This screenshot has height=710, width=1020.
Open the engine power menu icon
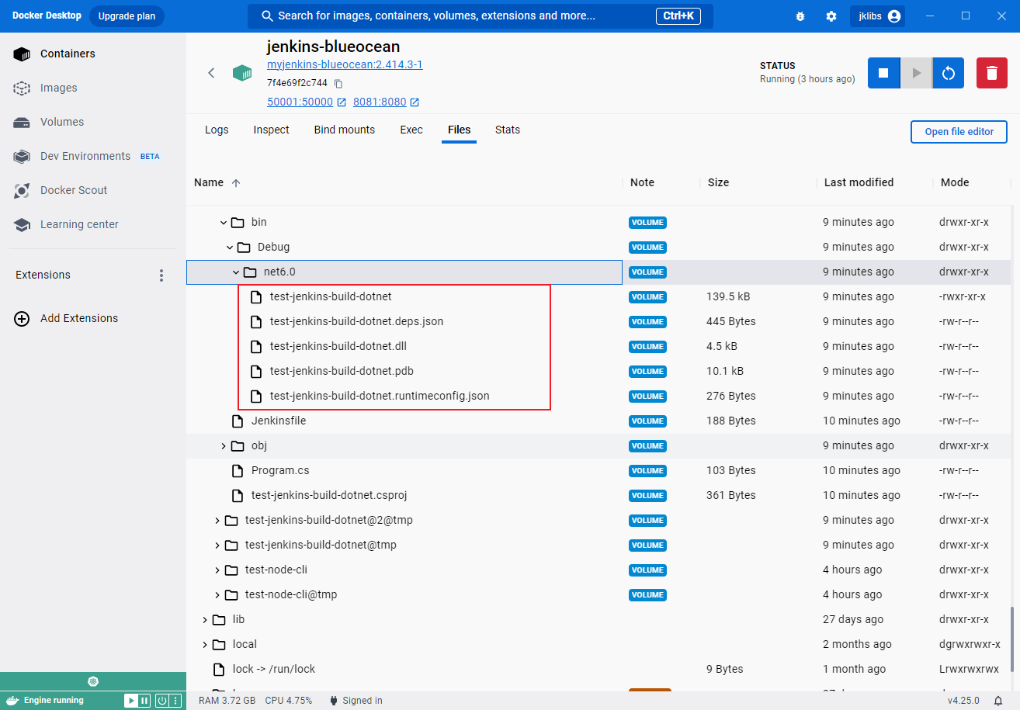tap(162, 701)
